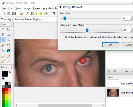
Task: Save the image with floppy disk icon
Action: (x=14, y=13)
